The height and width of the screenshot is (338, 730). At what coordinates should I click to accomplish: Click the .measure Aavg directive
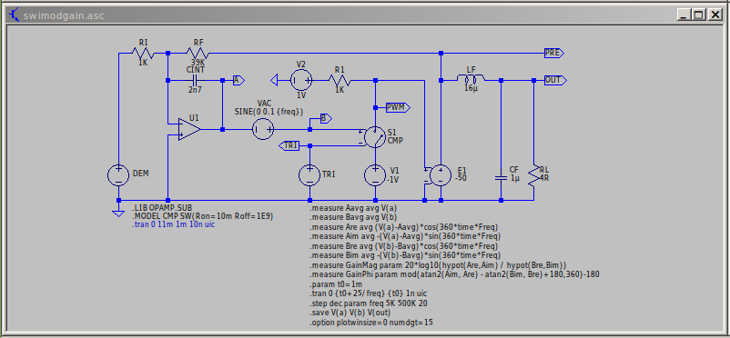click(x=353, y=208)
